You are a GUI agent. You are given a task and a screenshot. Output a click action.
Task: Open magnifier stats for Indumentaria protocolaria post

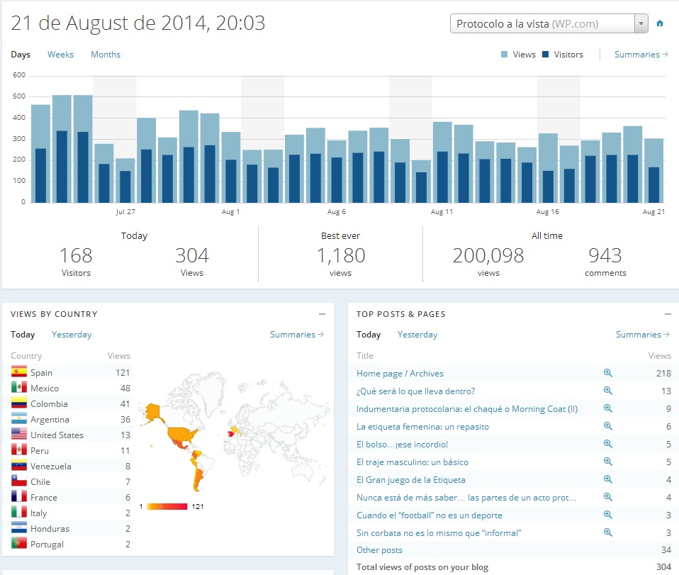(x=608, y=408)
